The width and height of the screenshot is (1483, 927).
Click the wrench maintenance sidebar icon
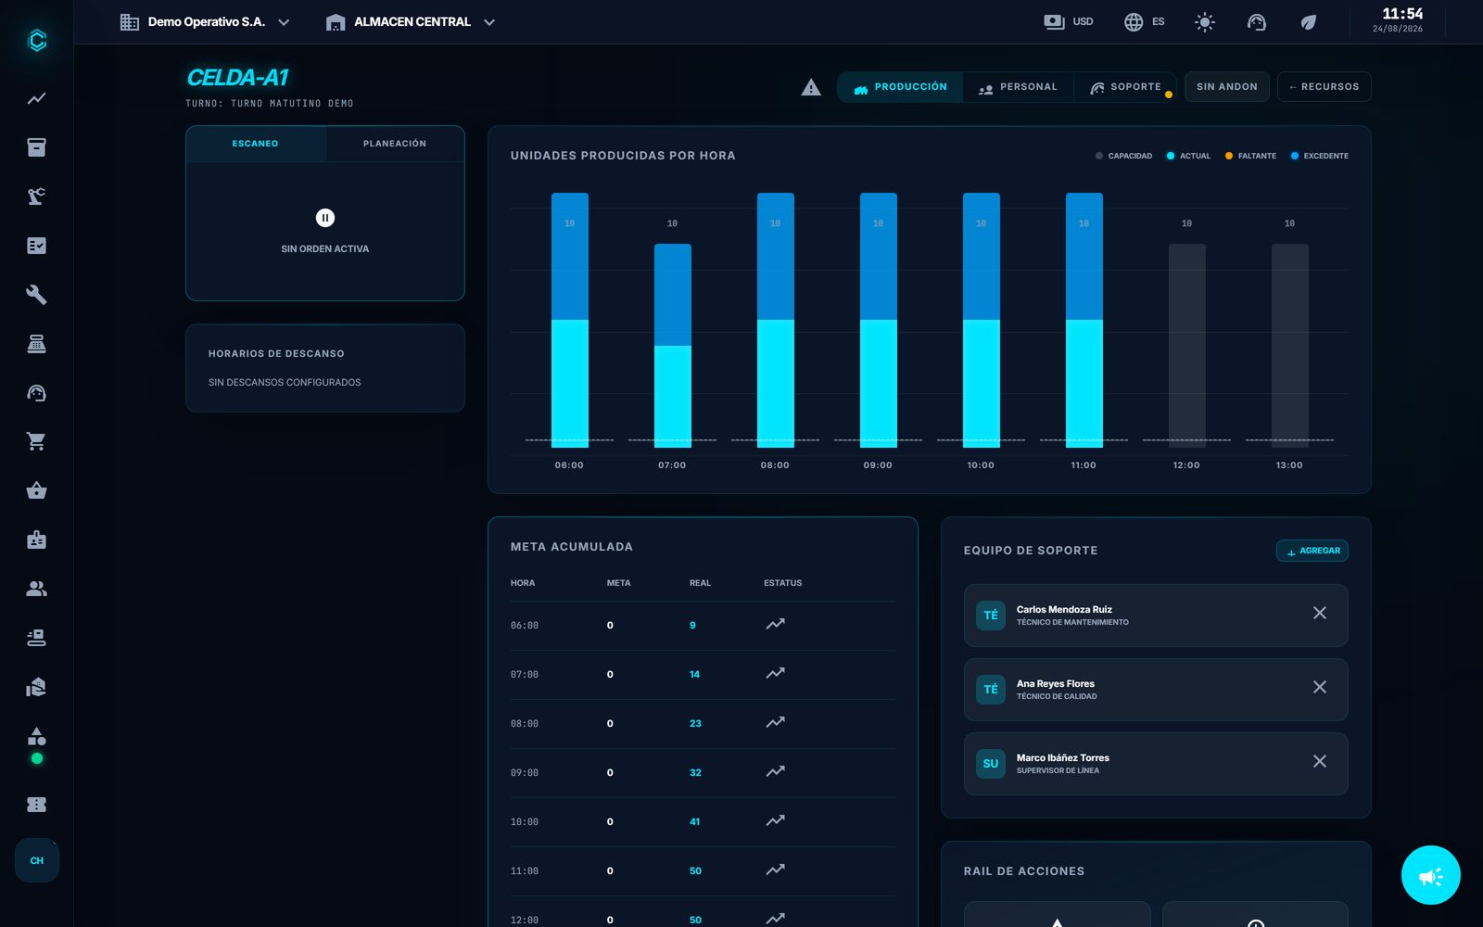tap(36, 295)
